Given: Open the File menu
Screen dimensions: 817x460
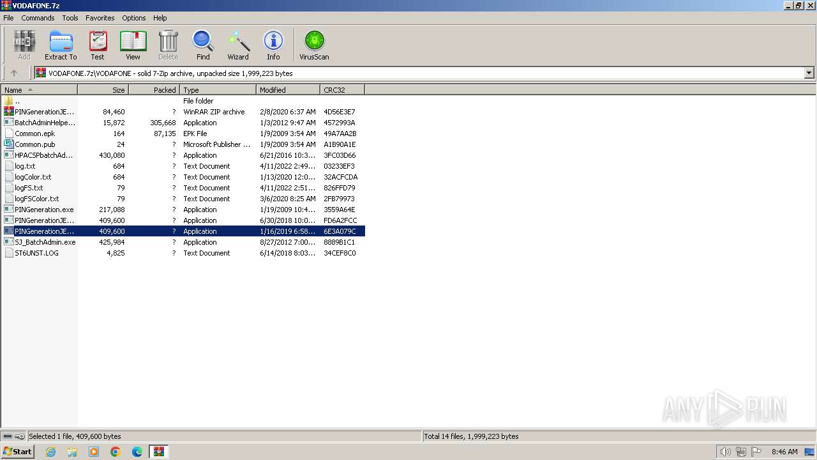Looking at the screenshot, I should coord(8,18).
